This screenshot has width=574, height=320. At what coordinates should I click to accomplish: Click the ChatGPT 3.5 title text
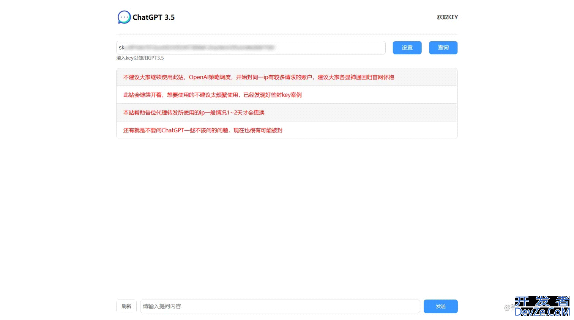tap(153, 17)
